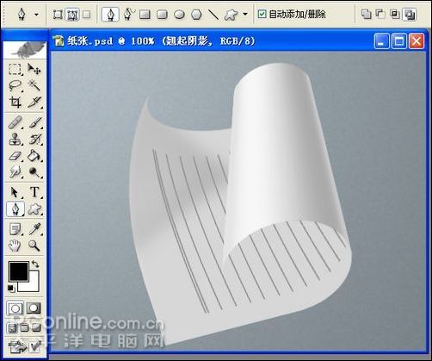Switch to Quick Mask mode

pyautogui.click(x=34, y=308)
